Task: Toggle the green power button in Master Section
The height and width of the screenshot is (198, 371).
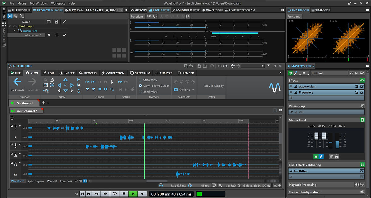Action: point(290,73)
